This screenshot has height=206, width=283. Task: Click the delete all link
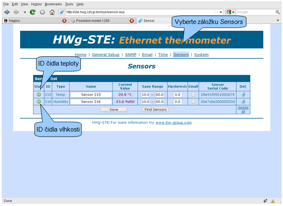click(x=243, y=109)
